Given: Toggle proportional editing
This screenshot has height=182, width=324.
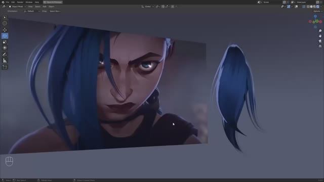Looking at the screenshot, I should tap(173, 7).
